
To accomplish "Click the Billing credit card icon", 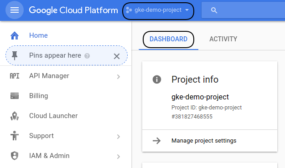I will 15,96.
